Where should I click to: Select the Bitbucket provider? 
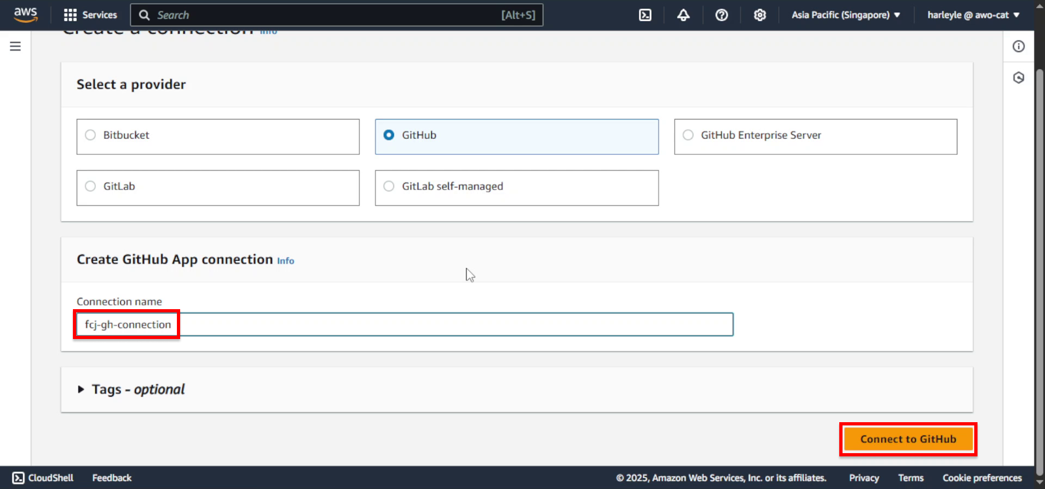pos(218,136)
